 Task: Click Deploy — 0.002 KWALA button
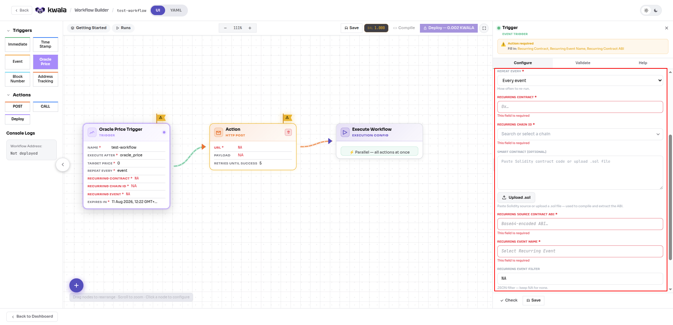449,28
